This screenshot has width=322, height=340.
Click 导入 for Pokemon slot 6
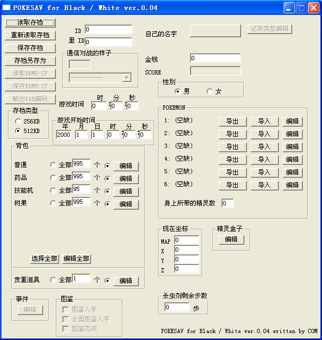click(x=265, y=186)
